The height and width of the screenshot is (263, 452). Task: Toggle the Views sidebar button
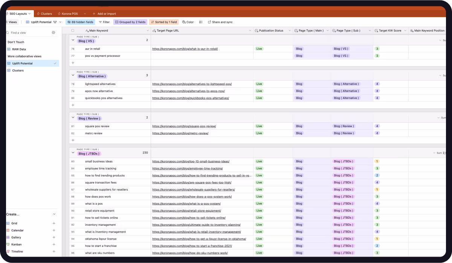coord(11,22)
